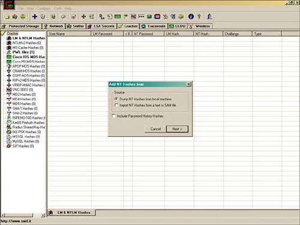The image size is (300, 225).
Task: Select Cisco PIX-MD5 Hashes tree item
Action: [29, 62]
